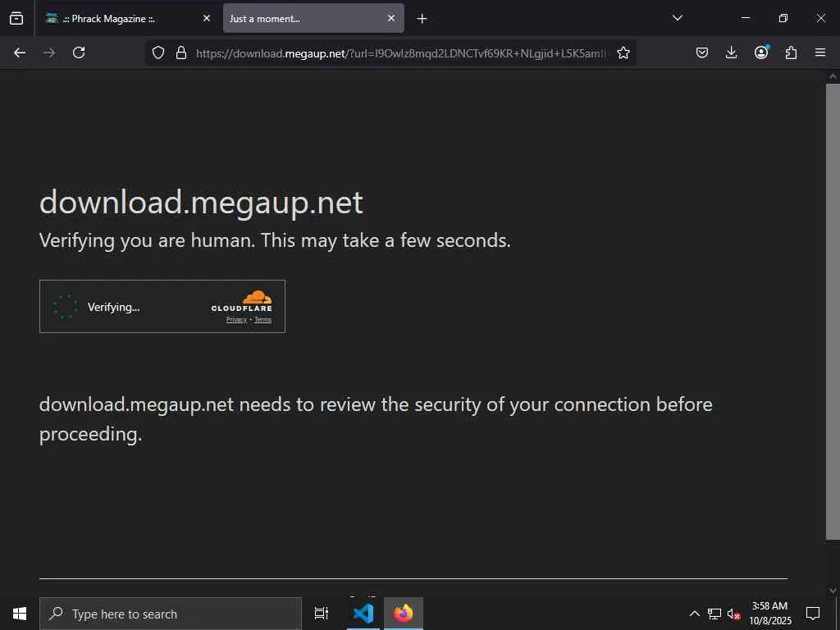Click the download.megaup.net heading text
The height and width of the screenshot is (630, 840).
click(x=202, y=203)
